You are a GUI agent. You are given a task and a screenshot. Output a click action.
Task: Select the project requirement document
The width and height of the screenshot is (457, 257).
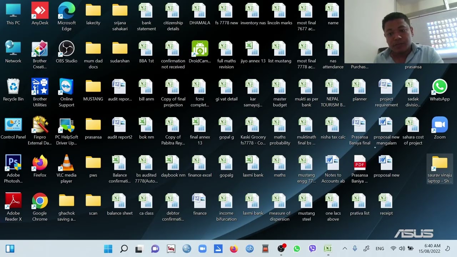pos(386,93)
